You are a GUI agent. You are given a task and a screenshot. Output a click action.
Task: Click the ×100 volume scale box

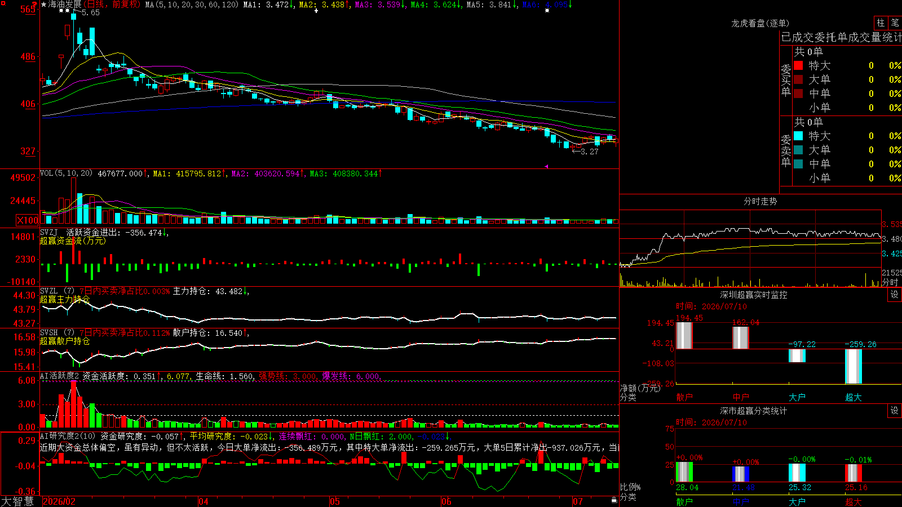pos(28,220)
